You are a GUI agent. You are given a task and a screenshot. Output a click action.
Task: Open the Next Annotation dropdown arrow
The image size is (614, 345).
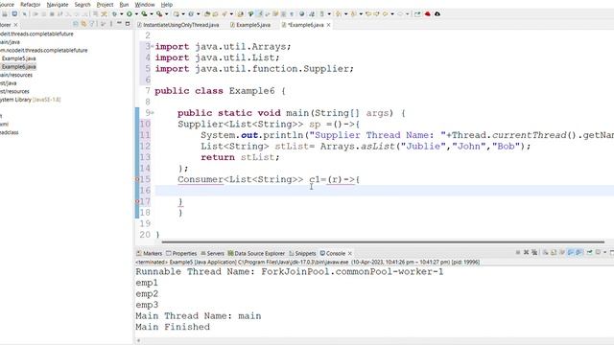(345, 13)
